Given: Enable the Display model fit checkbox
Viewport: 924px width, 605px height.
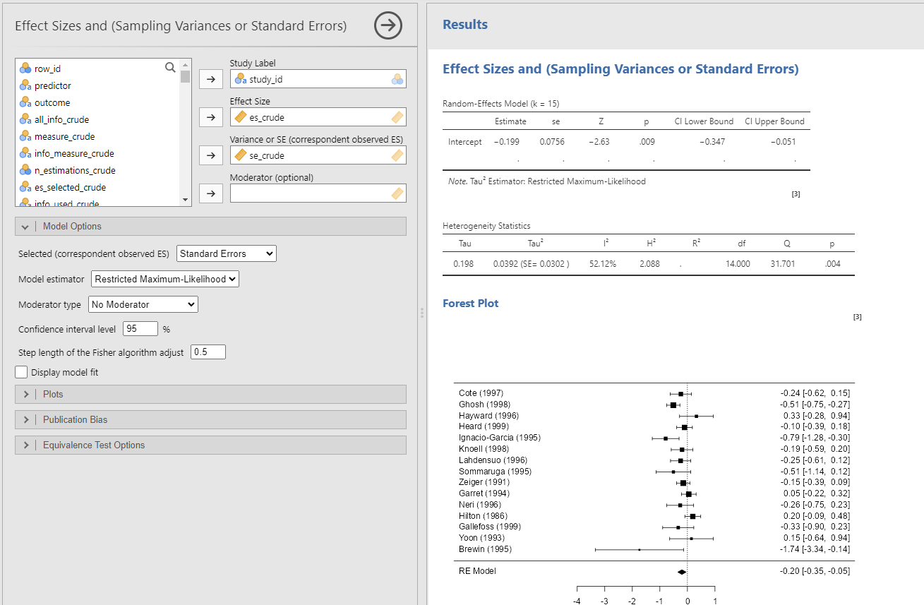Looking at the screenshot, I should (x=22, y=372).
